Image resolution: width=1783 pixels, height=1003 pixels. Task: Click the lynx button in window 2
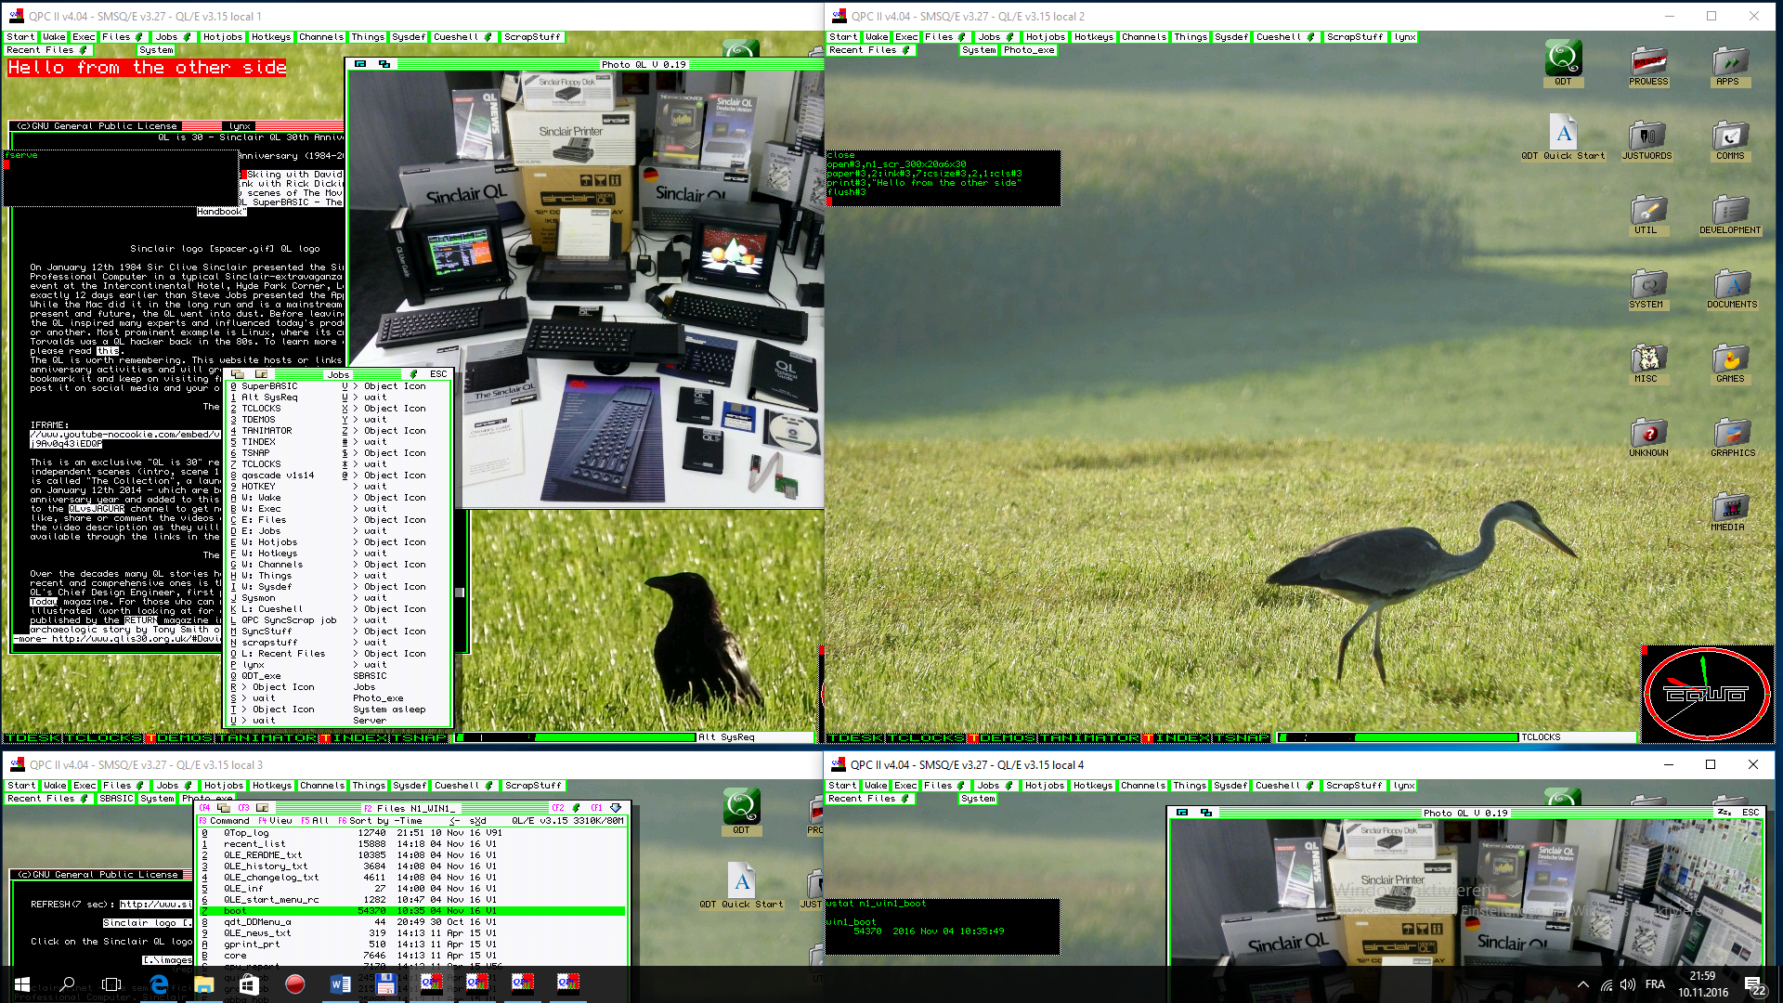pos(1404,37)
